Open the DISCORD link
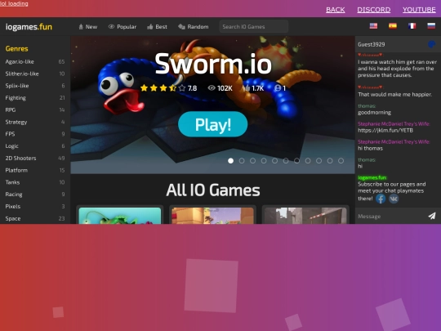The width and height of the screenshot is (441, 331). coord(374,10)
